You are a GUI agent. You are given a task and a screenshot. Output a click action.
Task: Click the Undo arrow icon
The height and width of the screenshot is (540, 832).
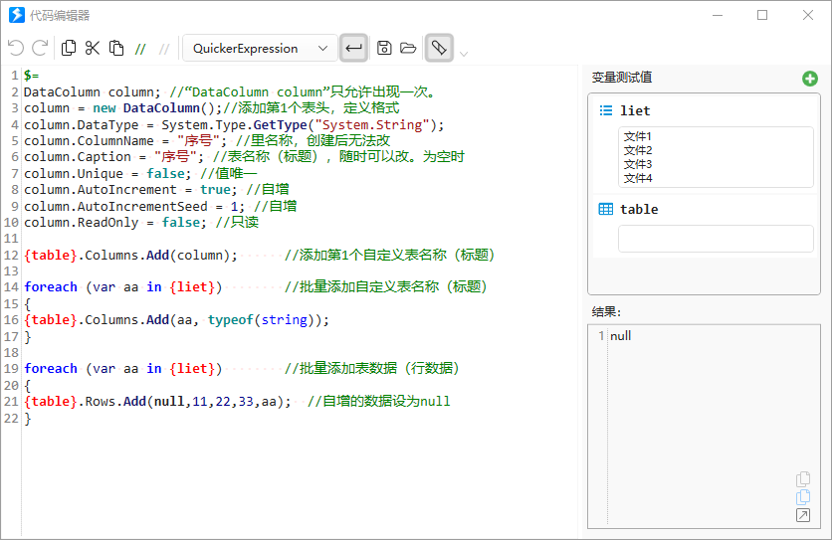16,49
